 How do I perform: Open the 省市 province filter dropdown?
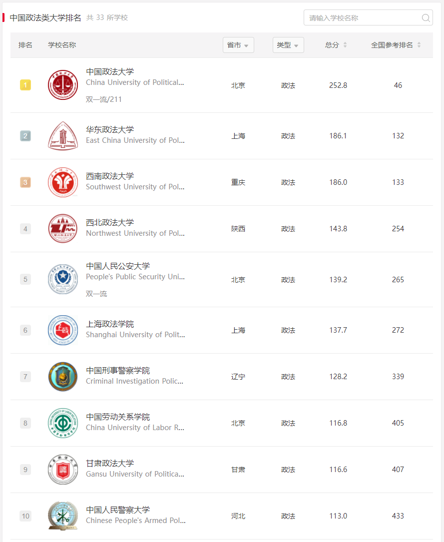[x=238, y=45]
